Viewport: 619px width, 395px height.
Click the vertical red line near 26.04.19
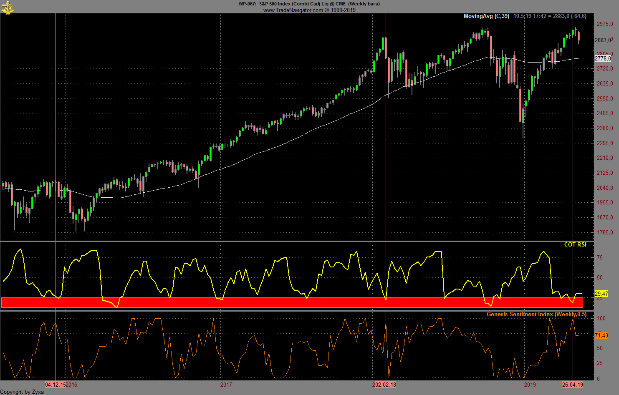pos(573,167)
